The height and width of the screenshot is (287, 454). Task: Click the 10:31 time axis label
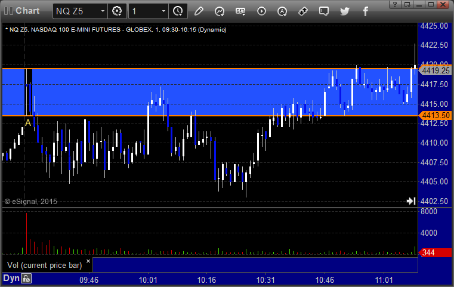point(265,280)
